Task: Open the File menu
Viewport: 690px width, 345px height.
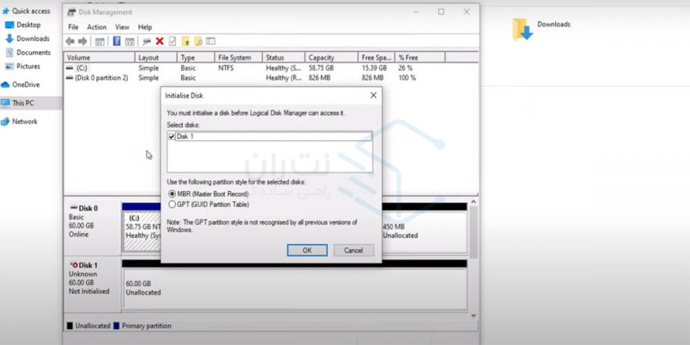Action: pos(73,27)
